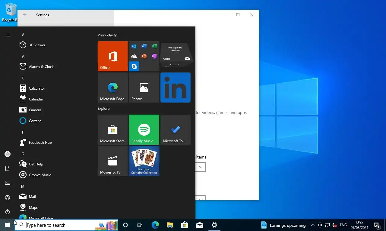
Task: Open the LinkedIn tile
Action: click(x=176, y=88)
